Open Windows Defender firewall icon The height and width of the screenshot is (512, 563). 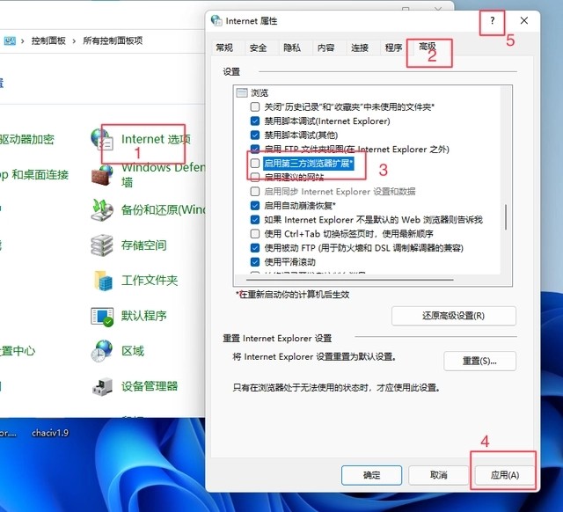[102, 175]
